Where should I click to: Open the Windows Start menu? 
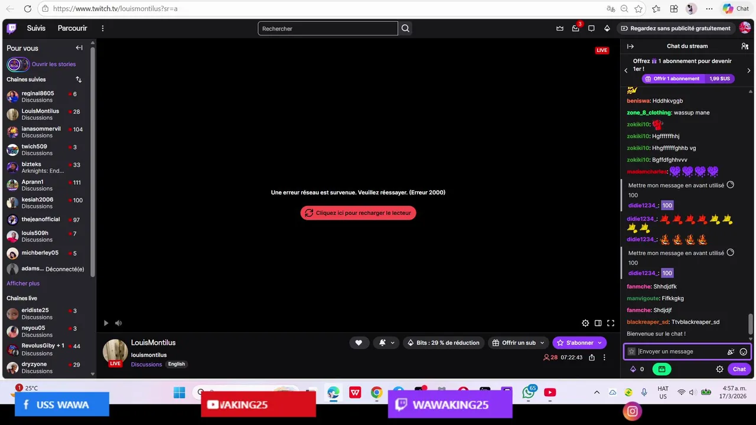tap(180, 393)
